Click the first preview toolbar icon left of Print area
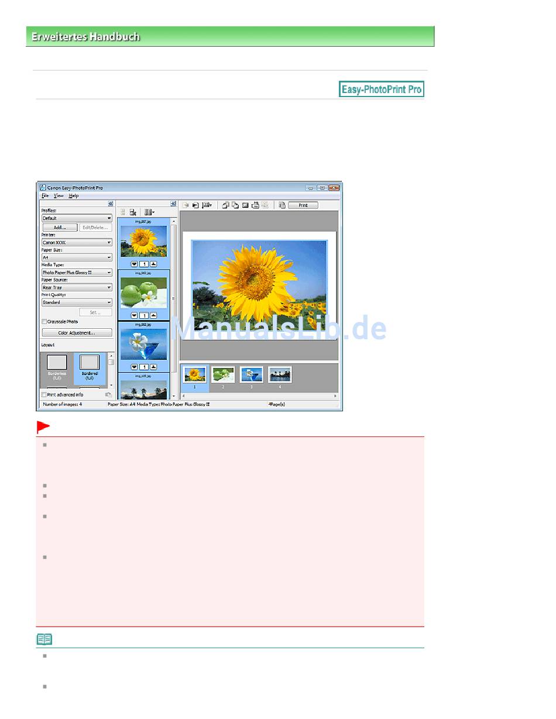Viewport: 556px width, 719px height. click(186, 205)
